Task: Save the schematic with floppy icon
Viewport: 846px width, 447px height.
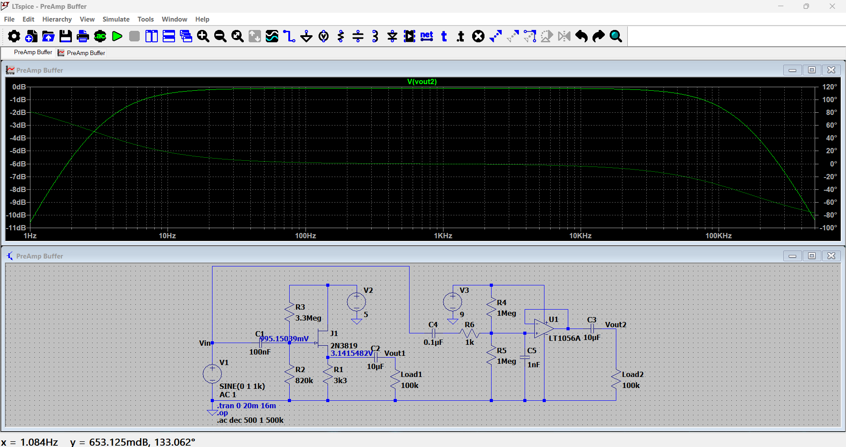Action: tap(66, 36)
